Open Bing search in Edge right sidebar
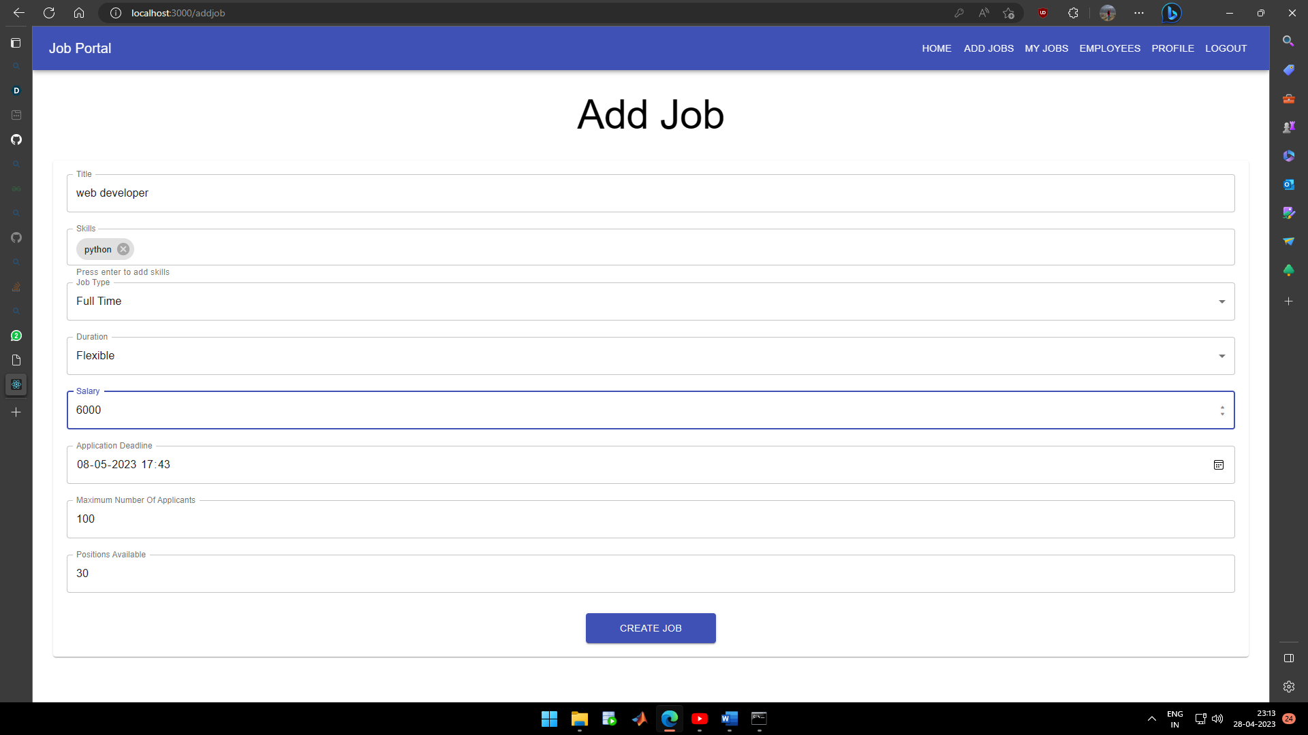The width and height of the screenshot is (1308, 735). [x=1289, y=41]
